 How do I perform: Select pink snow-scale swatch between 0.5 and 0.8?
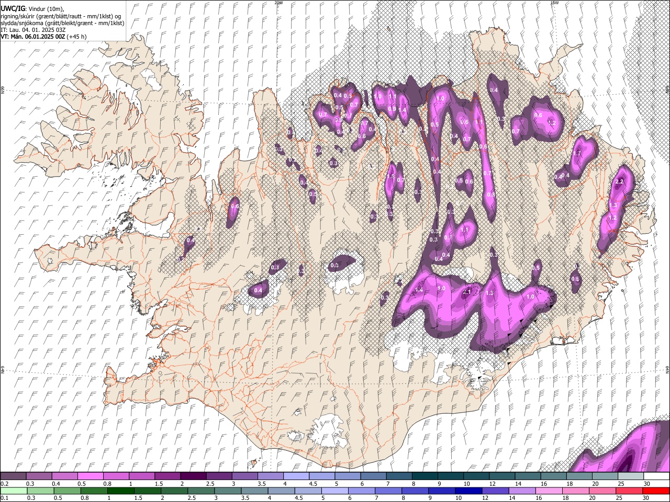tap(91, 476)
